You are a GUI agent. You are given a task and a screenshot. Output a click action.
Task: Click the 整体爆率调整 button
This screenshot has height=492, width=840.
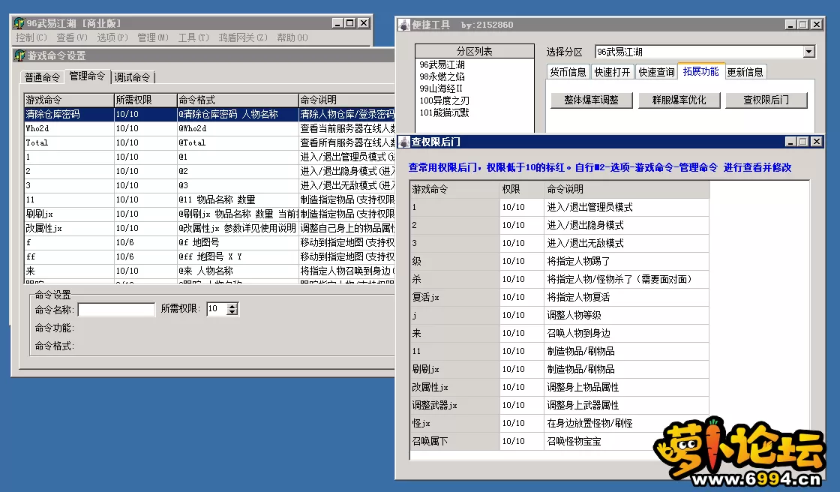[592, 100]
